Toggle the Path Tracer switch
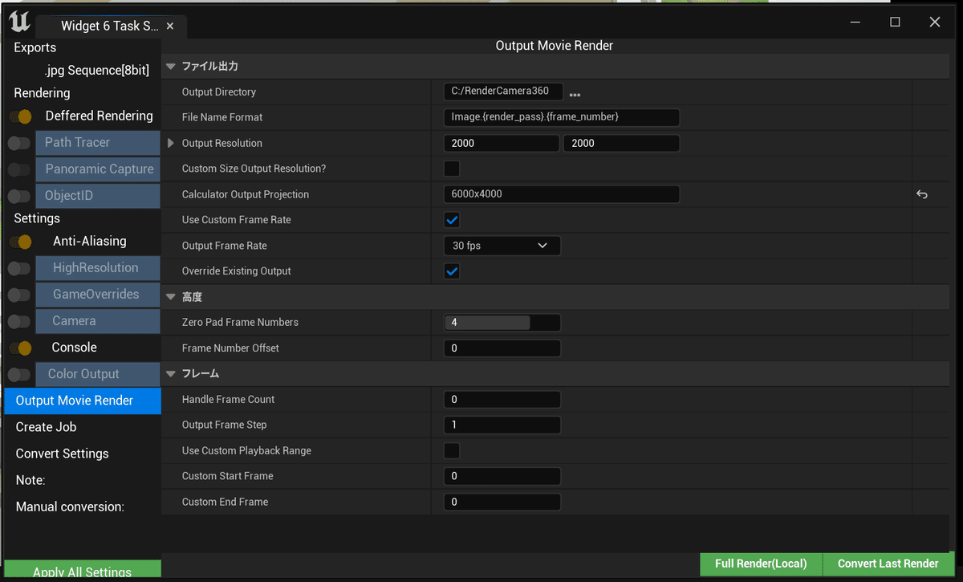This screenshot has width=963, height=582. pyautogui.click(x=19, y=144)
